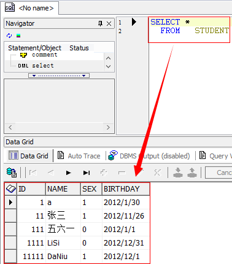Click birthday cell 2012/1/30

click(126, 203)
